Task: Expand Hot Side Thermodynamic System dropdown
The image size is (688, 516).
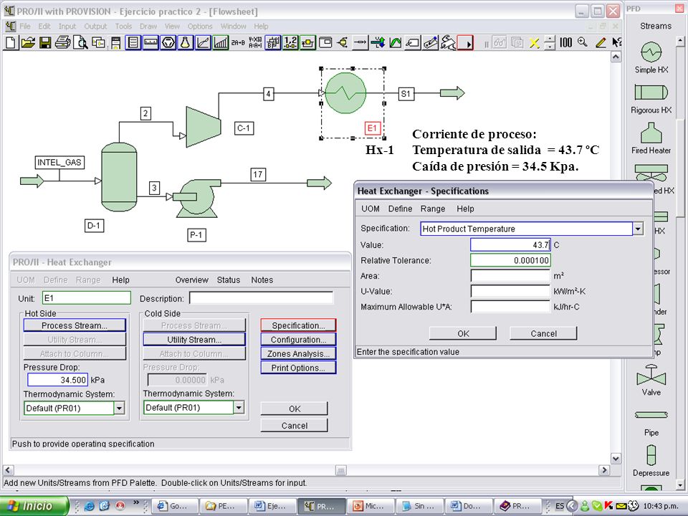Action: click(120, 408)
